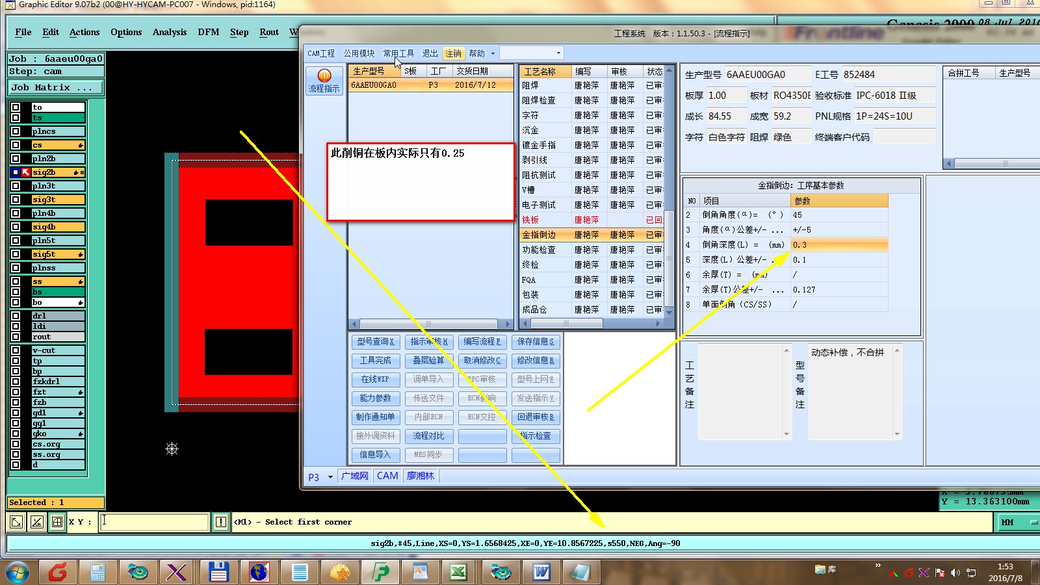Screen dimensions: 1040x585
Task: Click the 工艺备注 box scroll-down arrow
Action: [786, 434]
